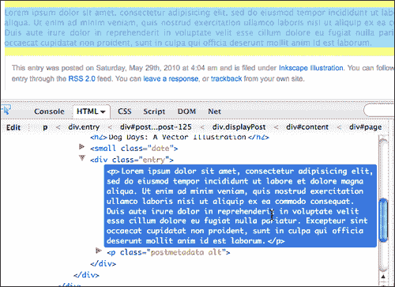Click the scrollbar up arrow in HTML panel
The width and height of the screenshot is (395, 287).
tap(383, 277)
